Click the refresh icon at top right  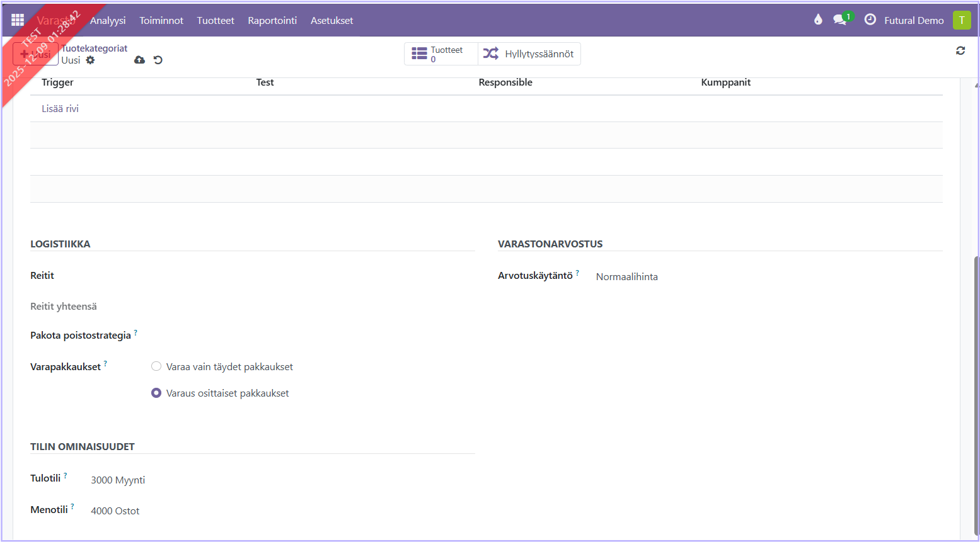pos(960,51)
